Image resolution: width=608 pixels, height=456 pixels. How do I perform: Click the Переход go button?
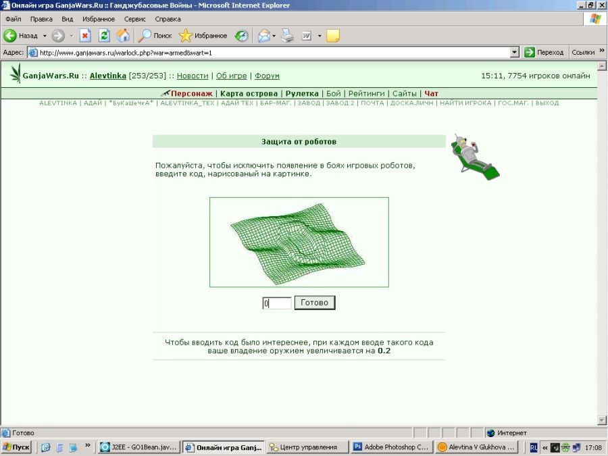pos(544,52)
